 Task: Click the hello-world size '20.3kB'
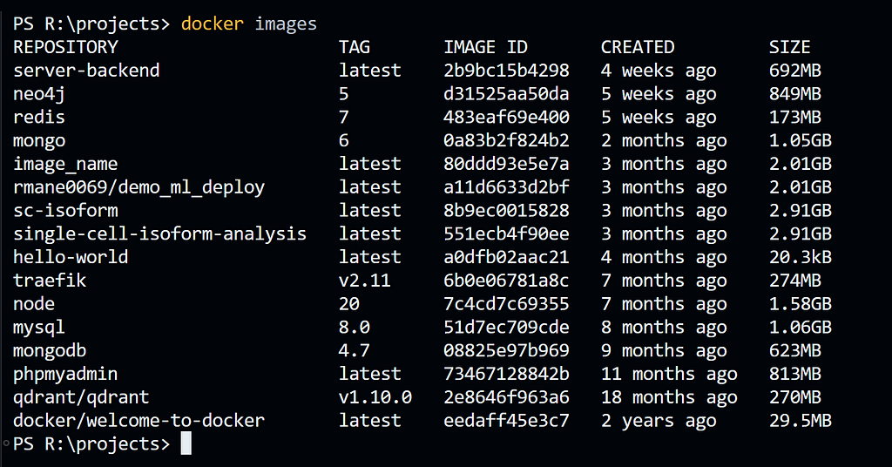click(x=801, y=257)
